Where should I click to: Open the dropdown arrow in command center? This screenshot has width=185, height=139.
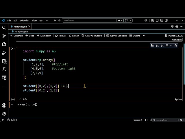click(x=130, y=20)
